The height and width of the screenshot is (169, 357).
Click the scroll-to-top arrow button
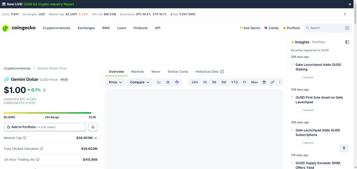pyautogui.click(x=344, y=148)
